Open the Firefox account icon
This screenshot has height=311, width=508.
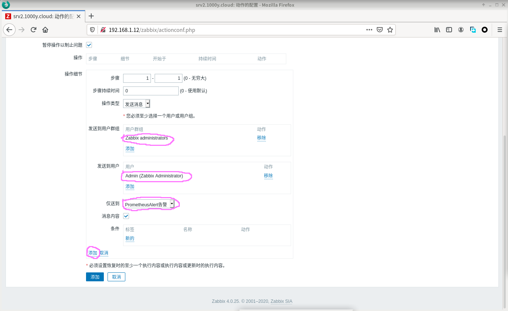(x=461, y=30)
